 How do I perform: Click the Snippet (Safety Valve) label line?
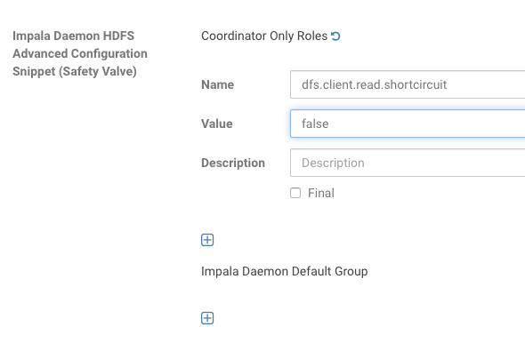point(75,71)
